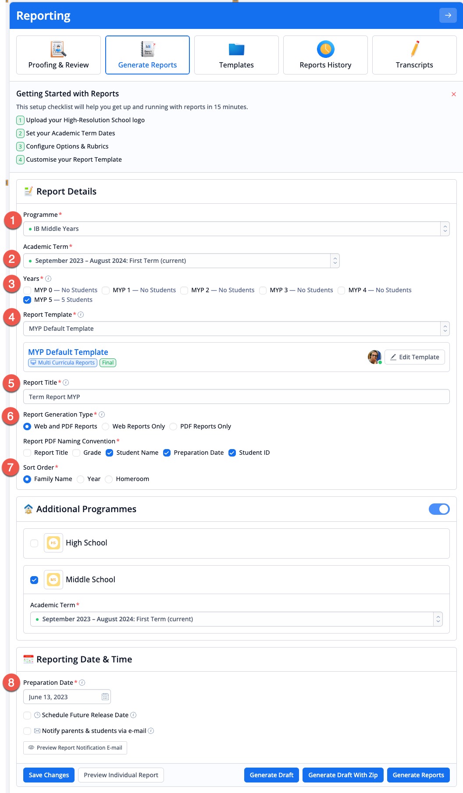
Task: Dismiss the Getting Started checklist with the red X
Action: (x=453, y=94)
